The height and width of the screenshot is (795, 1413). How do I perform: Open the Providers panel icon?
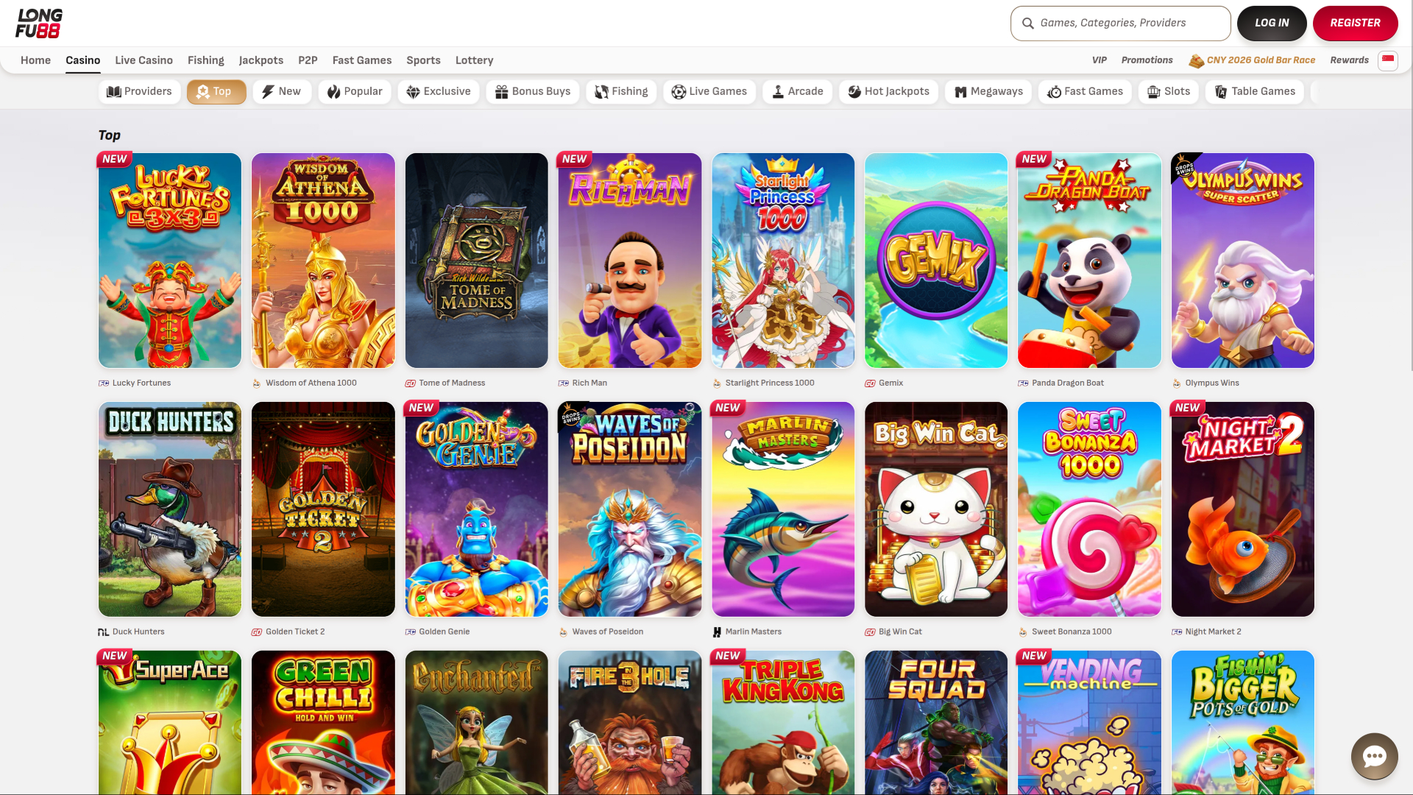coord(115,91)
